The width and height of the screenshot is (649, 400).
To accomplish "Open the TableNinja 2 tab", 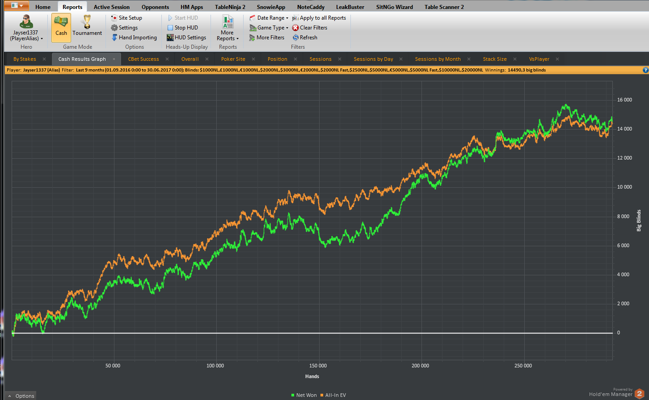I will (230, 7).
